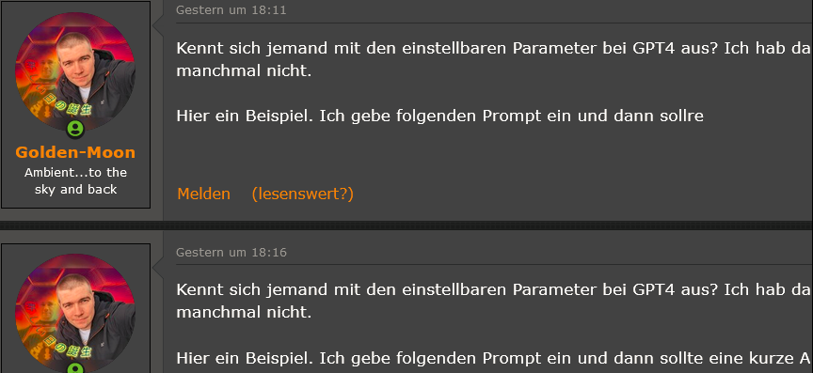The width and height of the screenshot is (813, 373).
Task: Click the avatar in the 18:16 post
Action: [x=75, y=313]
